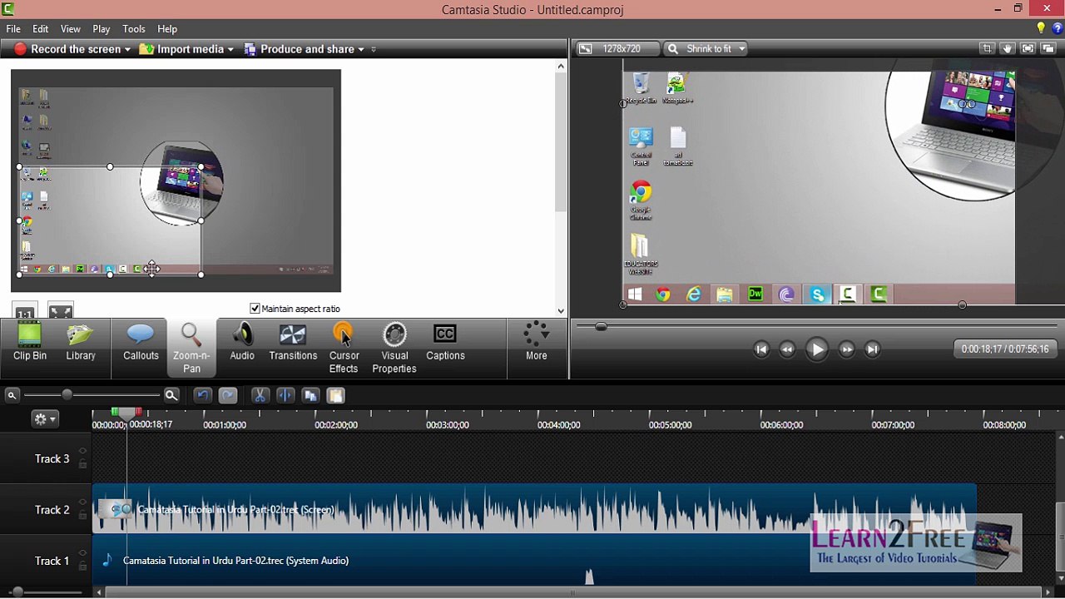
Task: Expand the toolbar overflow arrow
Action: click(374, 50)
